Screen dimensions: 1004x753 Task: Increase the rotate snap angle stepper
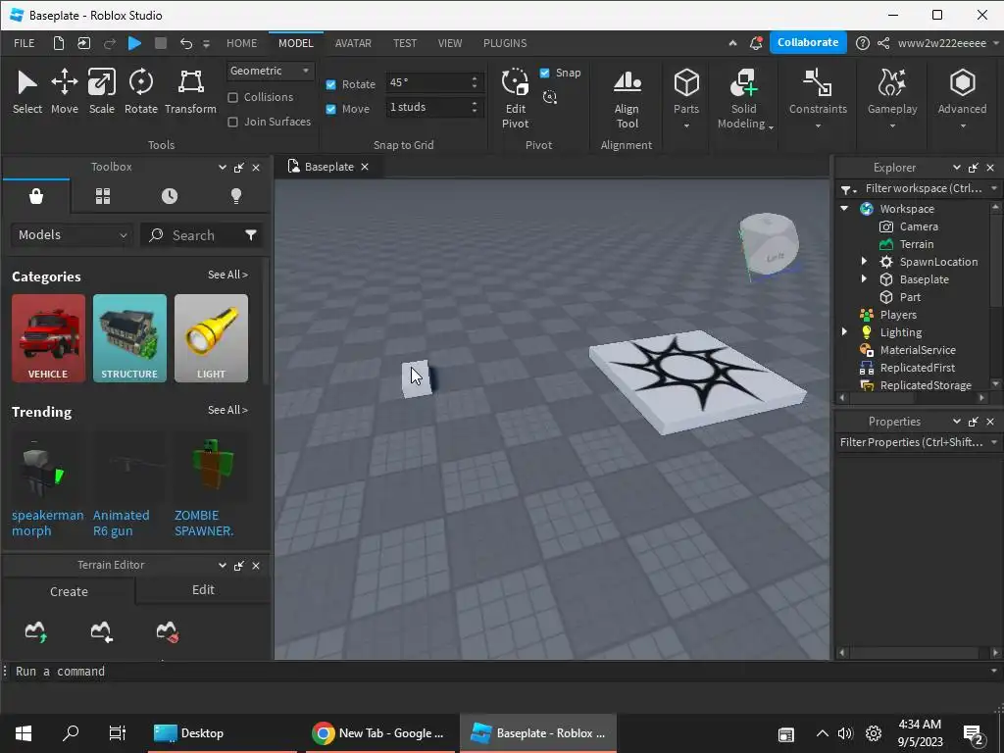tap(475, 78)
